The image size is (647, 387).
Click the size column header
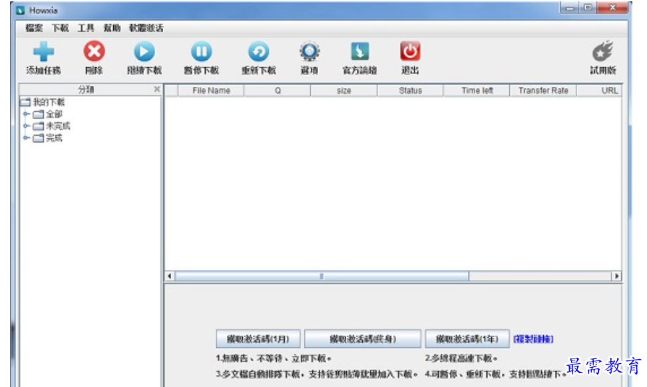click(343, 90)
